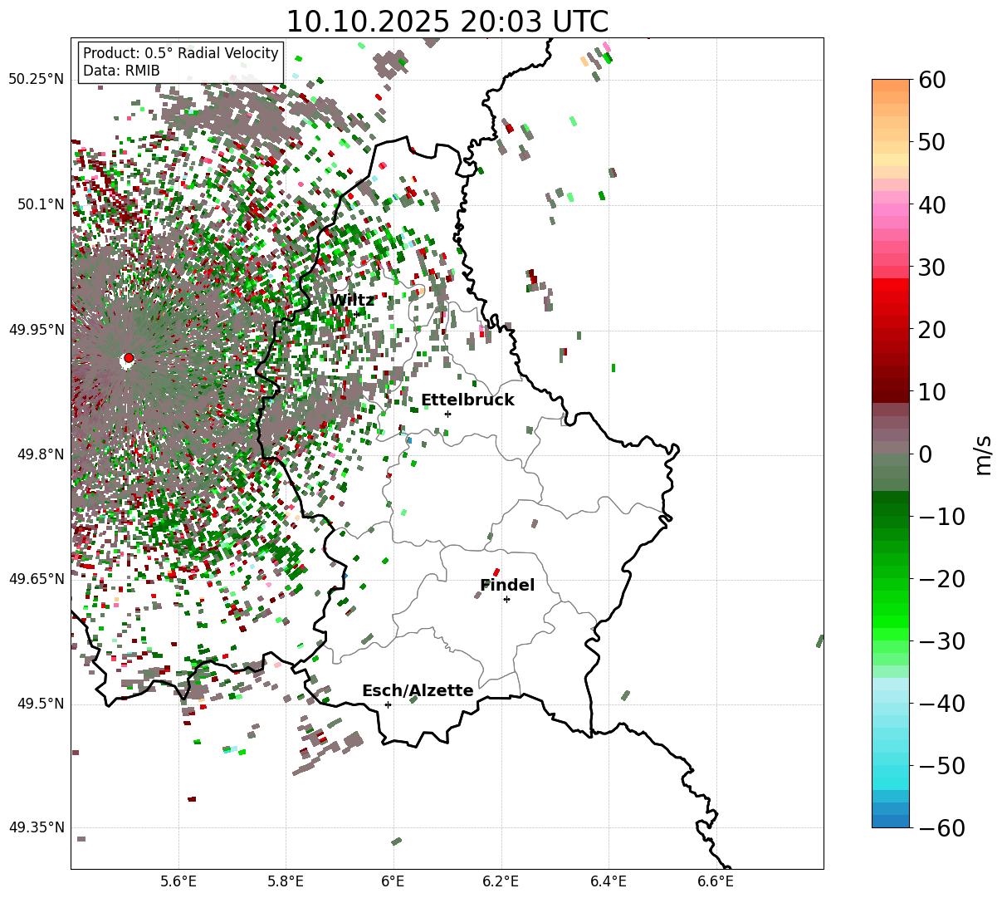The width and height of the screenshot is (1002, 898).
Task: Click the Findel cross marker
Action: coord(506,599)
